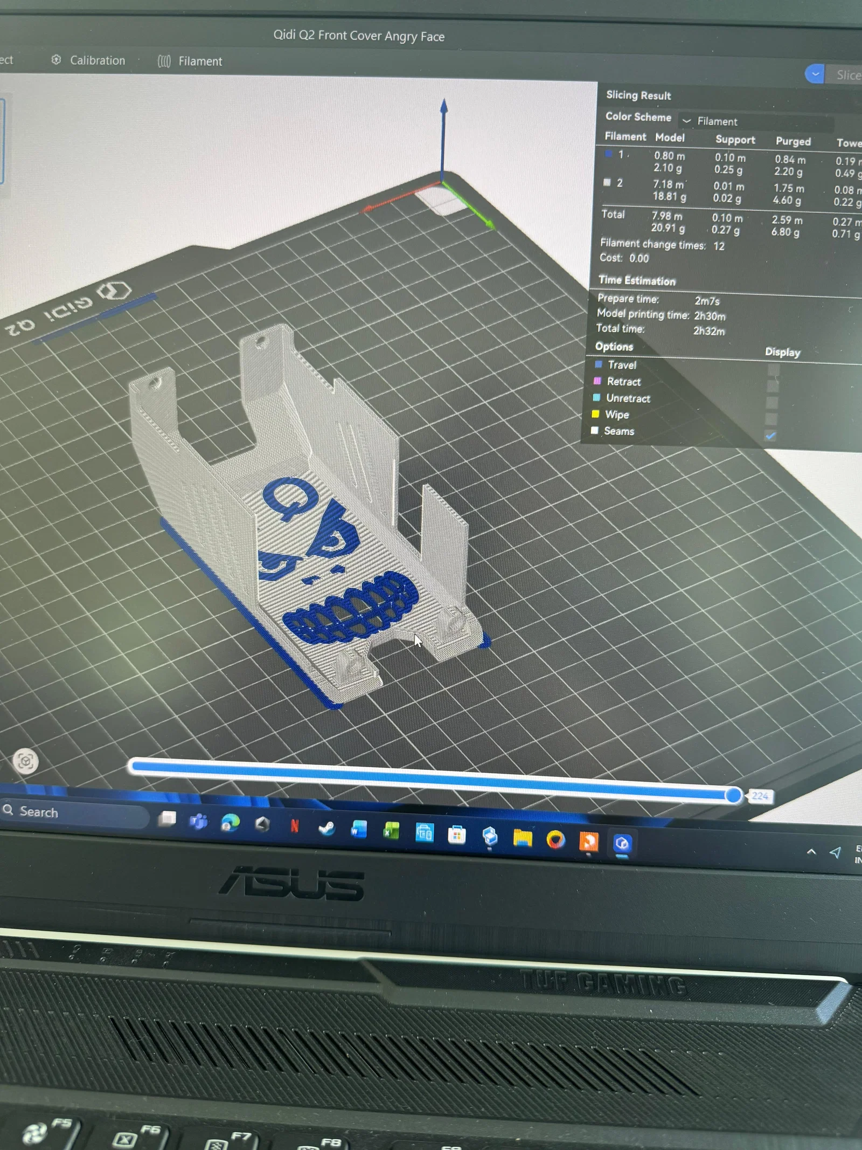The image size is (862, 1150).
Task: Click the Model column header
Action: point(670,137)
